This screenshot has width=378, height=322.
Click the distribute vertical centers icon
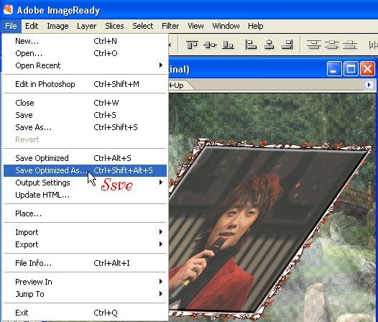[x=332, y=45]
